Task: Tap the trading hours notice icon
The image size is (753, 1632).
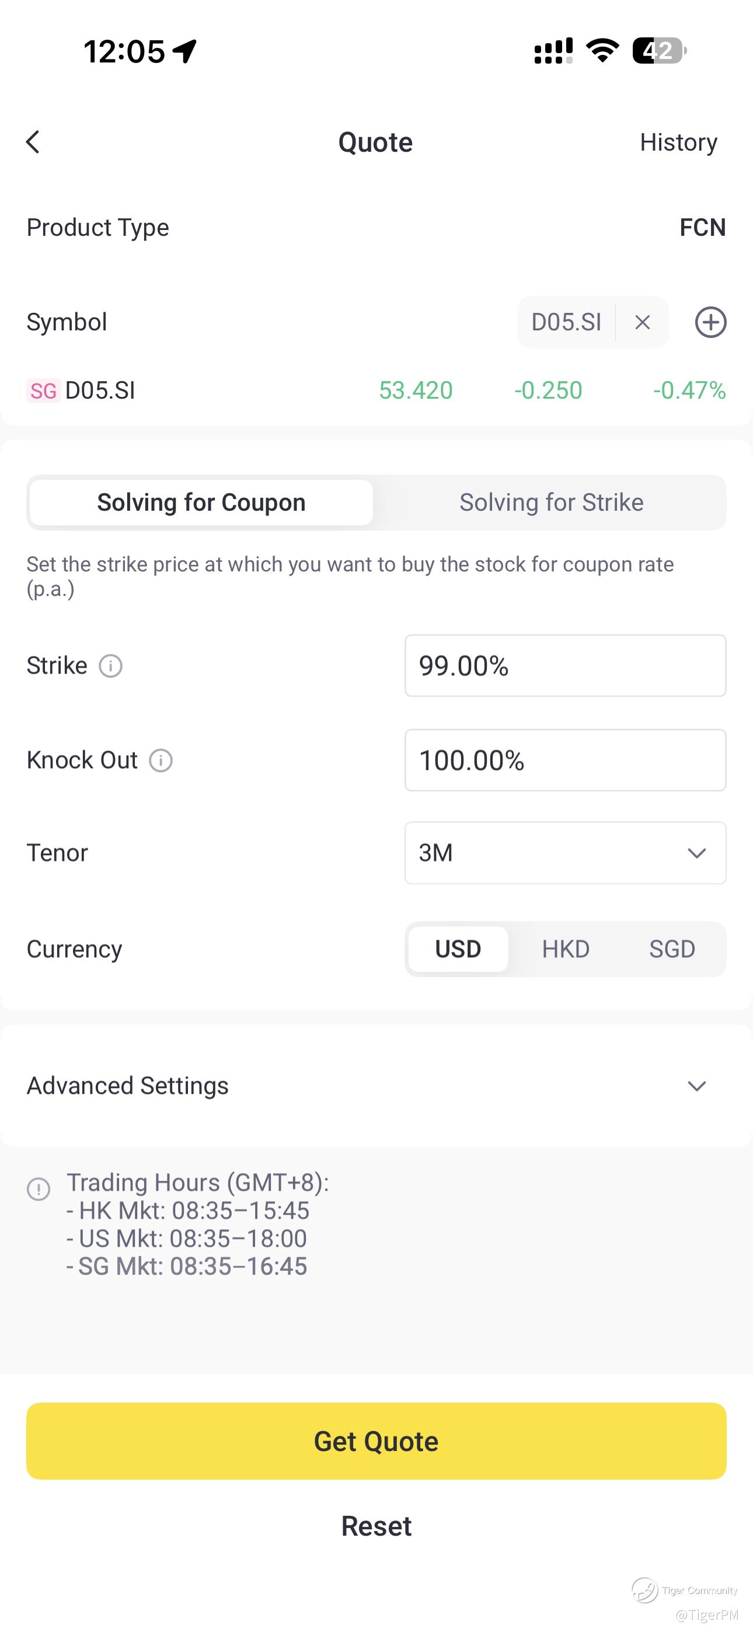Action: pyautogui.click(x=39, y=1188)
